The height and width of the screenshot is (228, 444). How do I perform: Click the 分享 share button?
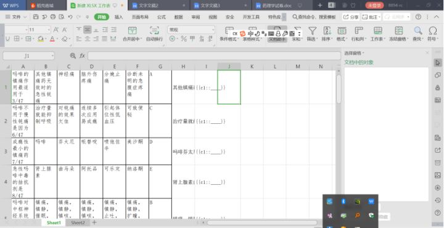[x=351, y=17]
